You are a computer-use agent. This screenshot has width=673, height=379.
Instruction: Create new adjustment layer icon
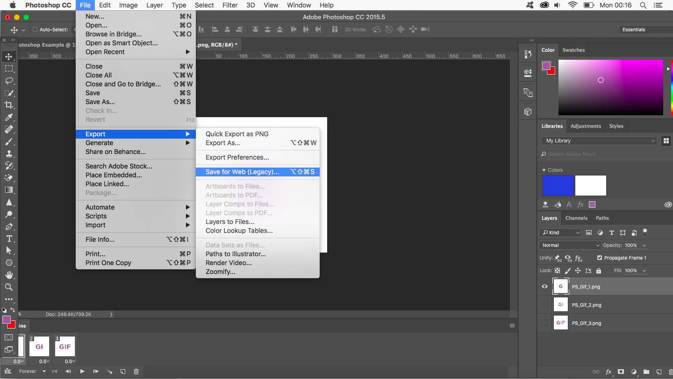pos(634,372)
